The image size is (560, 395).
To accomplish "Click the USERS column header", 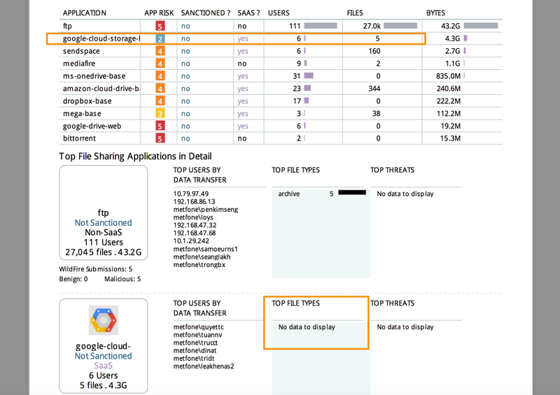I will pos(279,13).
